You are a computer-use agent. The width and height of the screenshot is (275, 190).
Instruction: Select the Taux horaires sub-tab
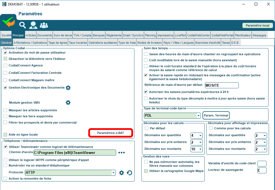(78, 43)
